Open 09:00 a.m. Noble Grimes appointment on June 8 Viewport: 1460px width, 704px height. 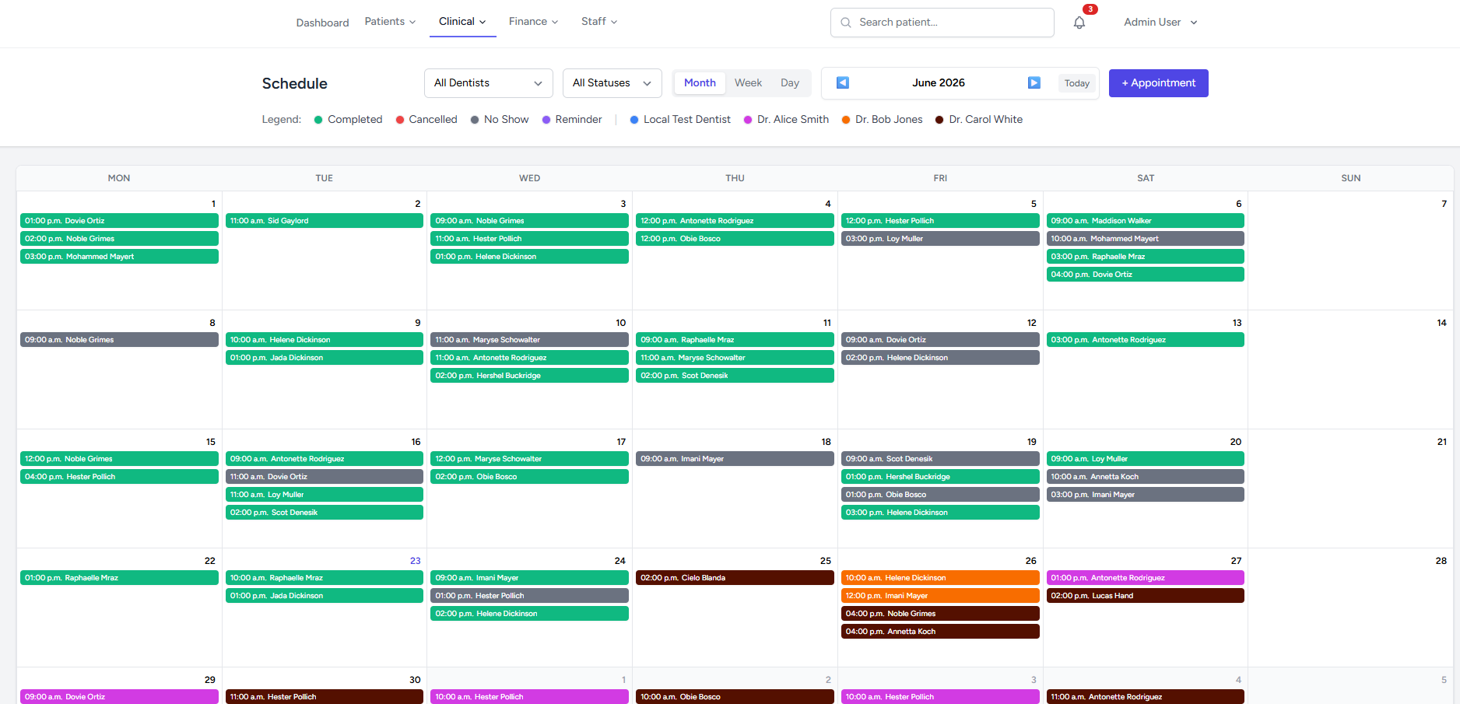(119, 340)
